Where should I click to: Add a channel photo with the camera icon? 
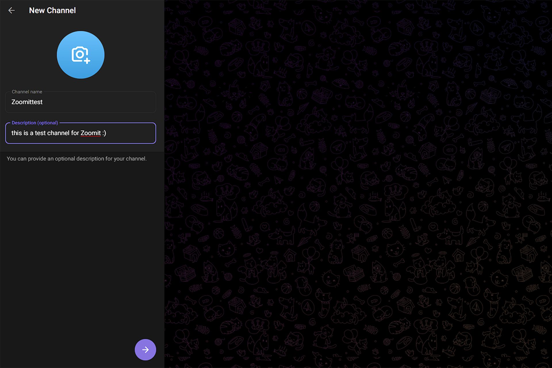click(x=80, y=55)
